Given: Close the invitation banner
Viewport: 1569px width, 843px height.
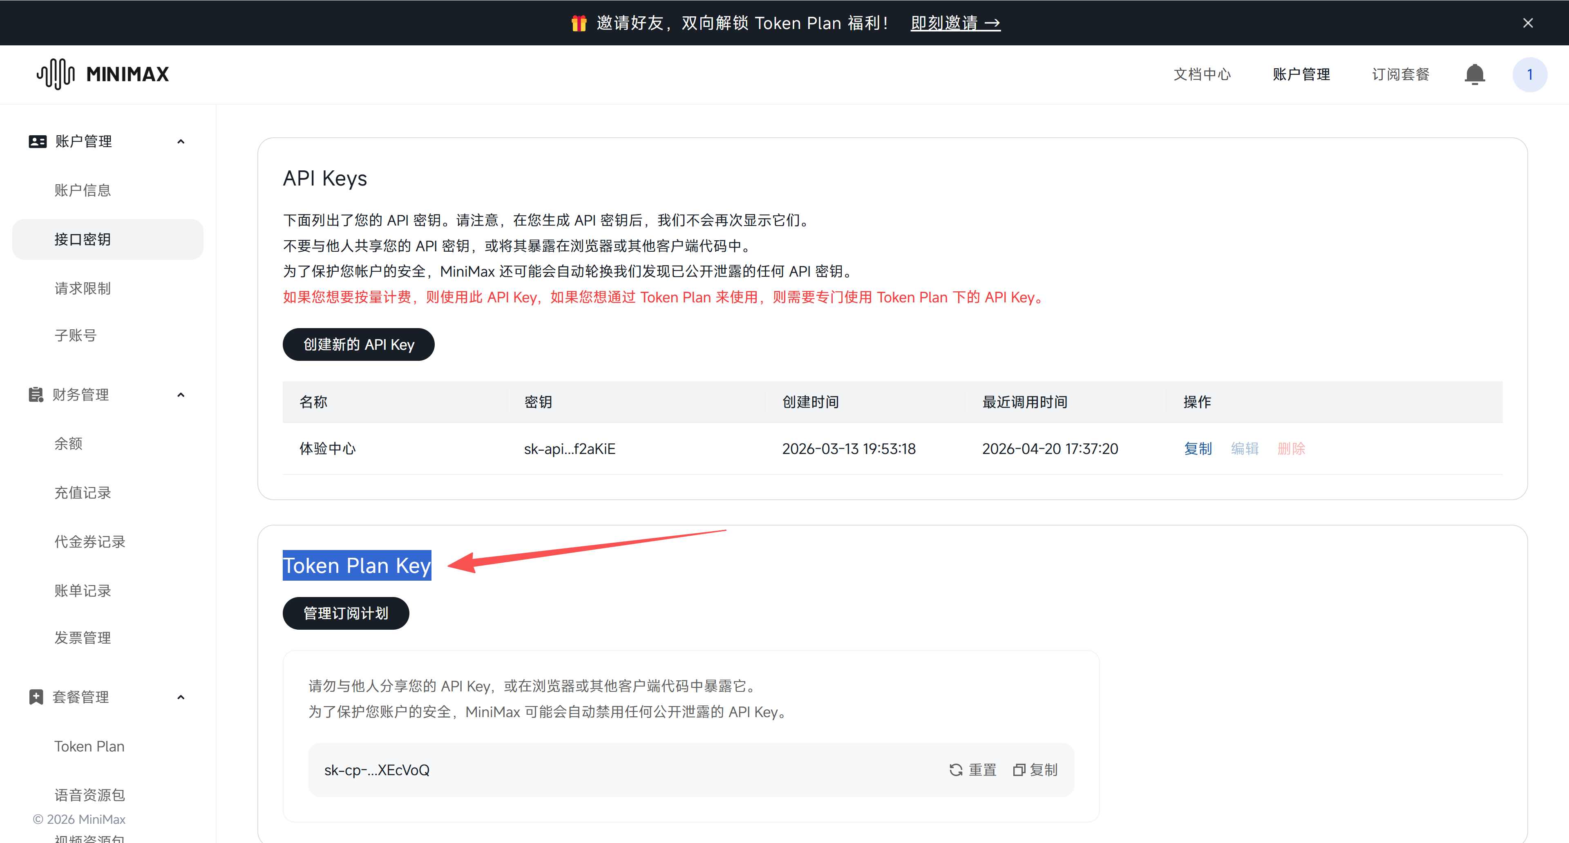Looking at the screenshot, I should click(x=1528, y=23).
